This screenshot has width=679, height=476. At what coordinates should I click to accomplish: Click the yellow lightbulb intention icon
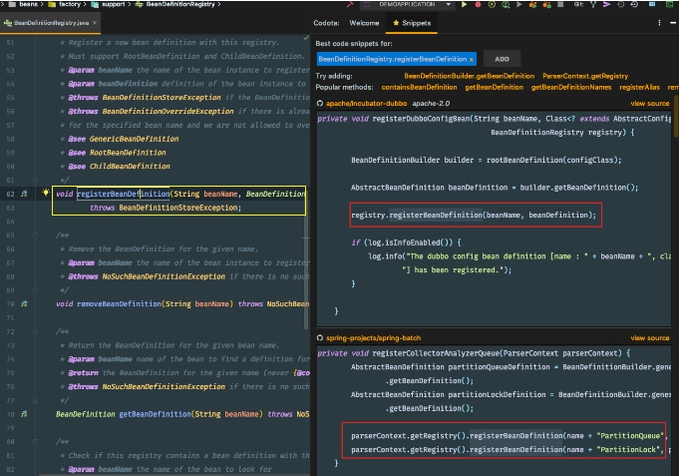point(46,192)
